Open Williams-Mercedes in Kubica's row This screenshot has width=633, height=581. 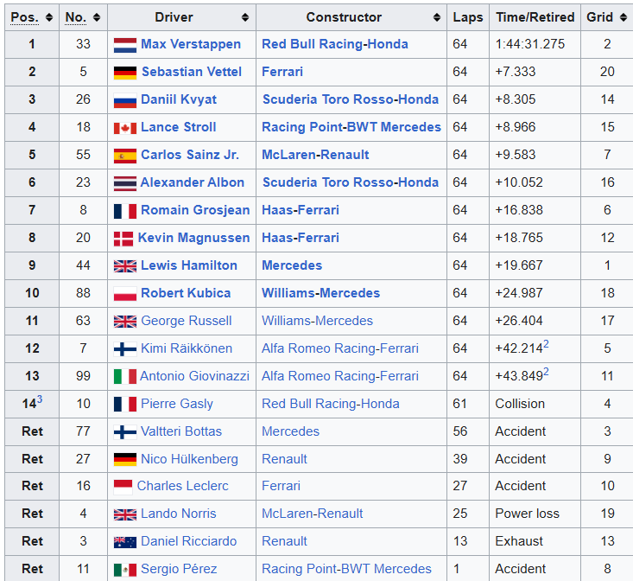click(321, 293)
